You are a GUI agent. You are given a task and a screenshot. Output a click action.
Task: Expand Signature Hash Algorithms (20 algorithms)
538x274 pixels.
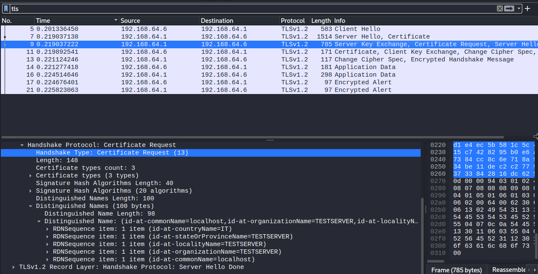tap(31, 191)
